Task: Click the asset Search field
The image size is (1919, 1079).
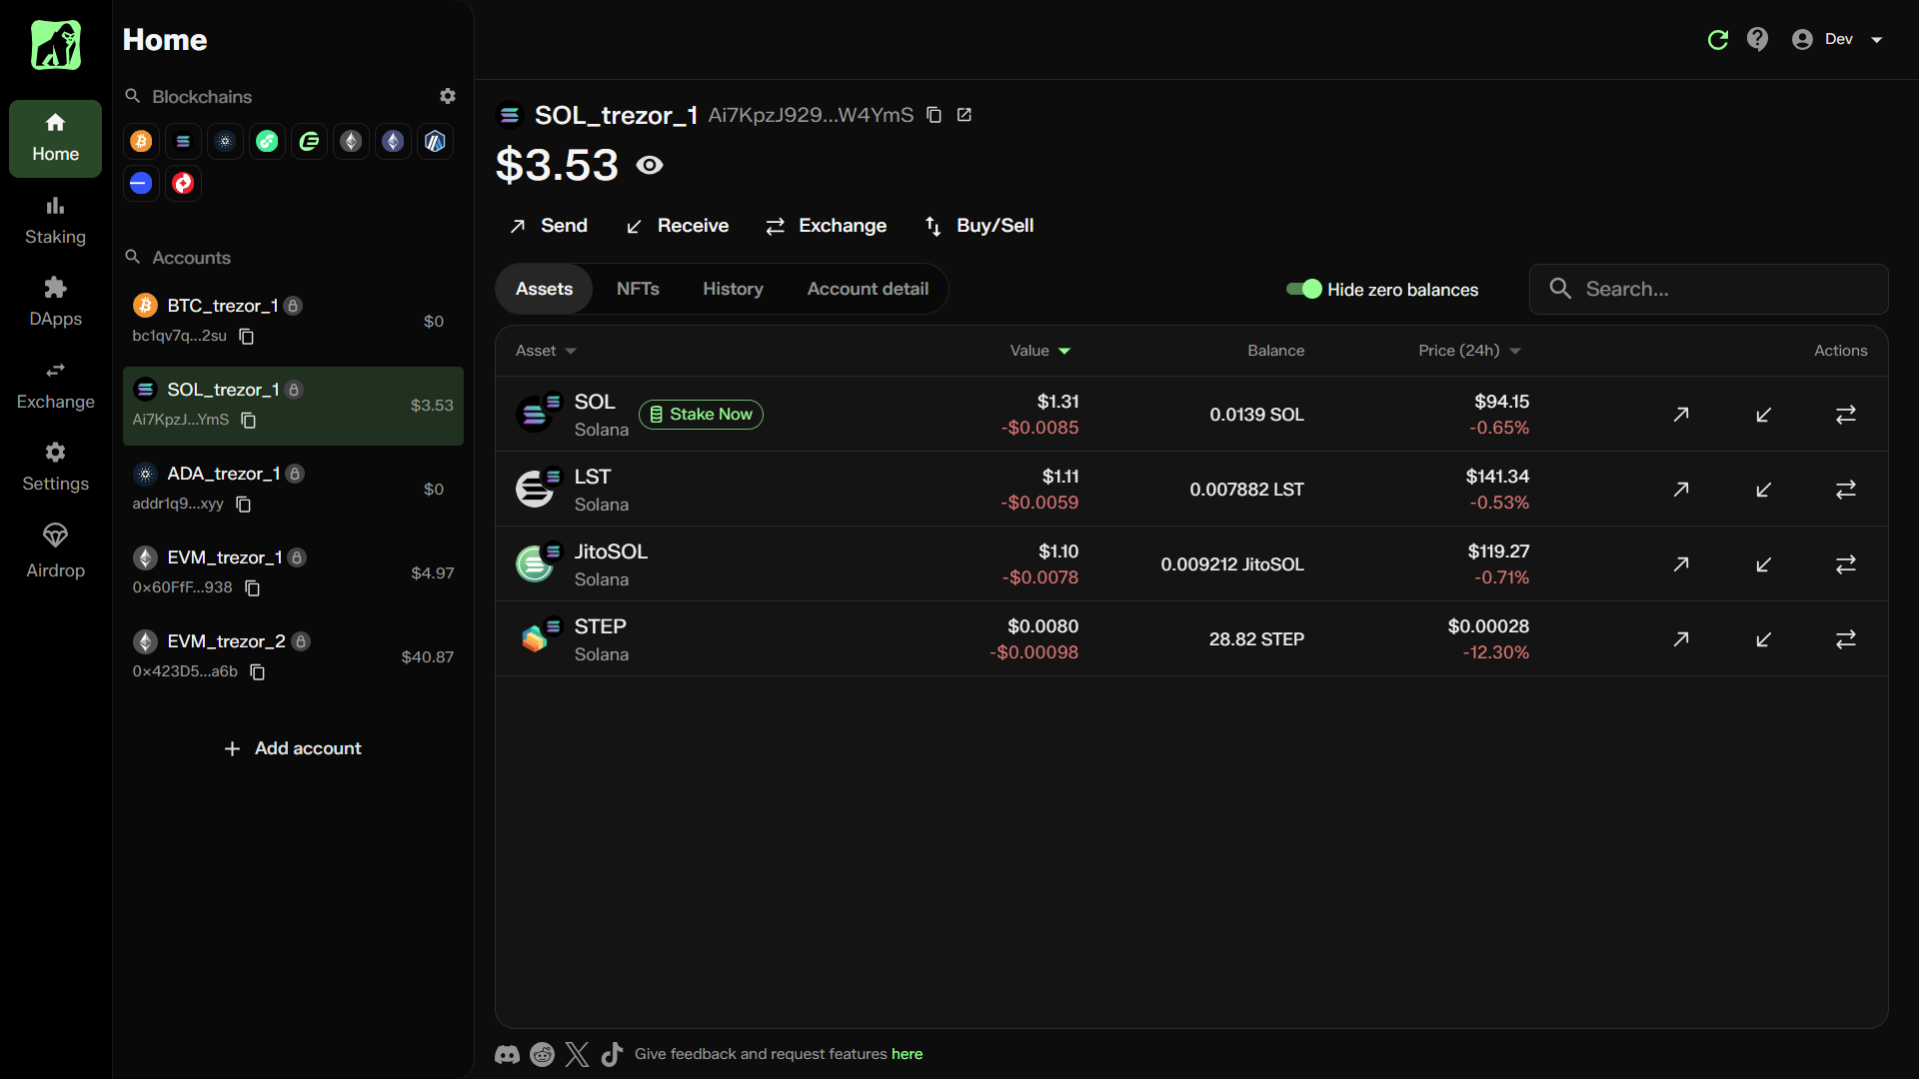Action: coord(1709,289)
